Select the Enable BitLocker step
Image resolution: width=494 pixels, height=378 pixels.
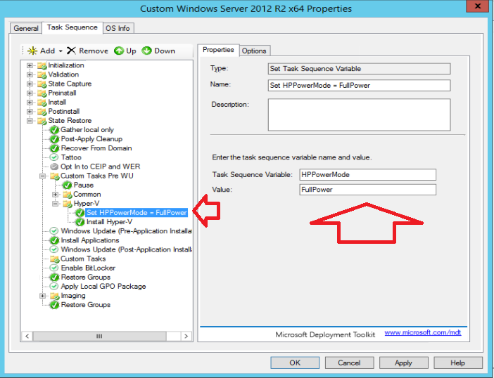click(88, 268)
